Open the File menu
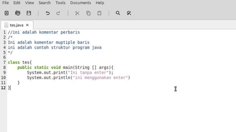236x132 pixels. click(x=6, y=3)
